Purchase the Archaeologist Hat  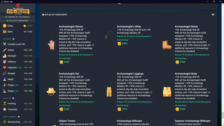pyautogui.click(x=64, y=109)
